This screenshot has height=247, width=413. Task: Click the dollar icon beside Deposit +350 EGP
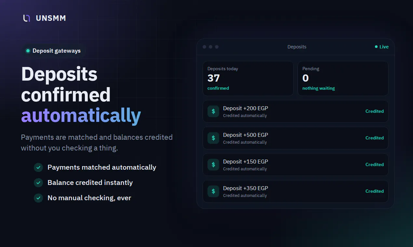pyautogui.click(x=213, y=191)
